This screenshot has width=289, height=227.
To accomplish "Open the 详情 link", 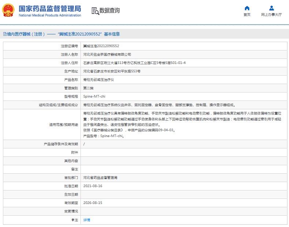I will point(87,220).
